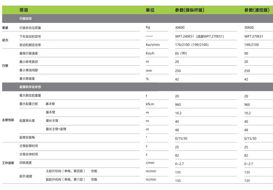Select 48 in the 液控版 column
This screenshot has height=190, width=273.
tap(246, 130)
